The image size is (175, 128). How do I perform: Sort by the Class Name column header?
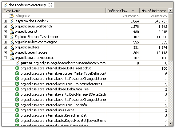[x=54, y=11]
